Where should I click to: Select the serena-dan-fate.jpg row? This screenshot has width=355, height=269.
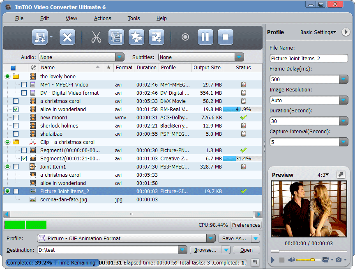[133, 199]
